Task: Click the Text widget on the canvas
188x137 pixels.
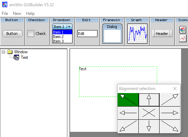Action: tap(118, 82)
